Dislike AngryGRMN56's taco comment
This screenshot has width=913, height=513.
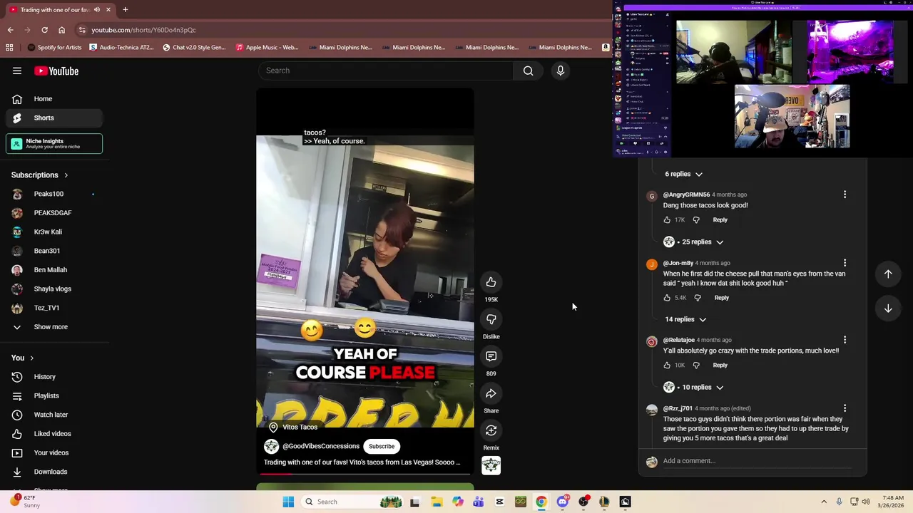[696, 220]
